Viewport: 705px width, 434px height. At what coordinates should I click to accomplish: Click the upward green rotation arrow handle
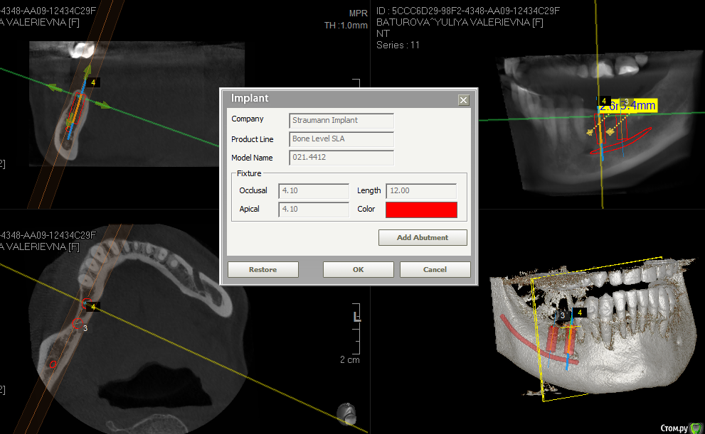click(x=88, y=69)
